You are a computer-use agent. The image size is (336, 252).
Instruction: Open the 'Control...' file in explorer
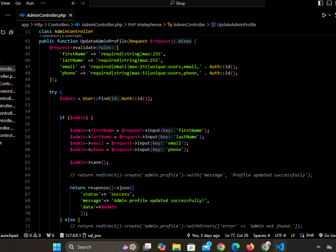coord(8,135)
